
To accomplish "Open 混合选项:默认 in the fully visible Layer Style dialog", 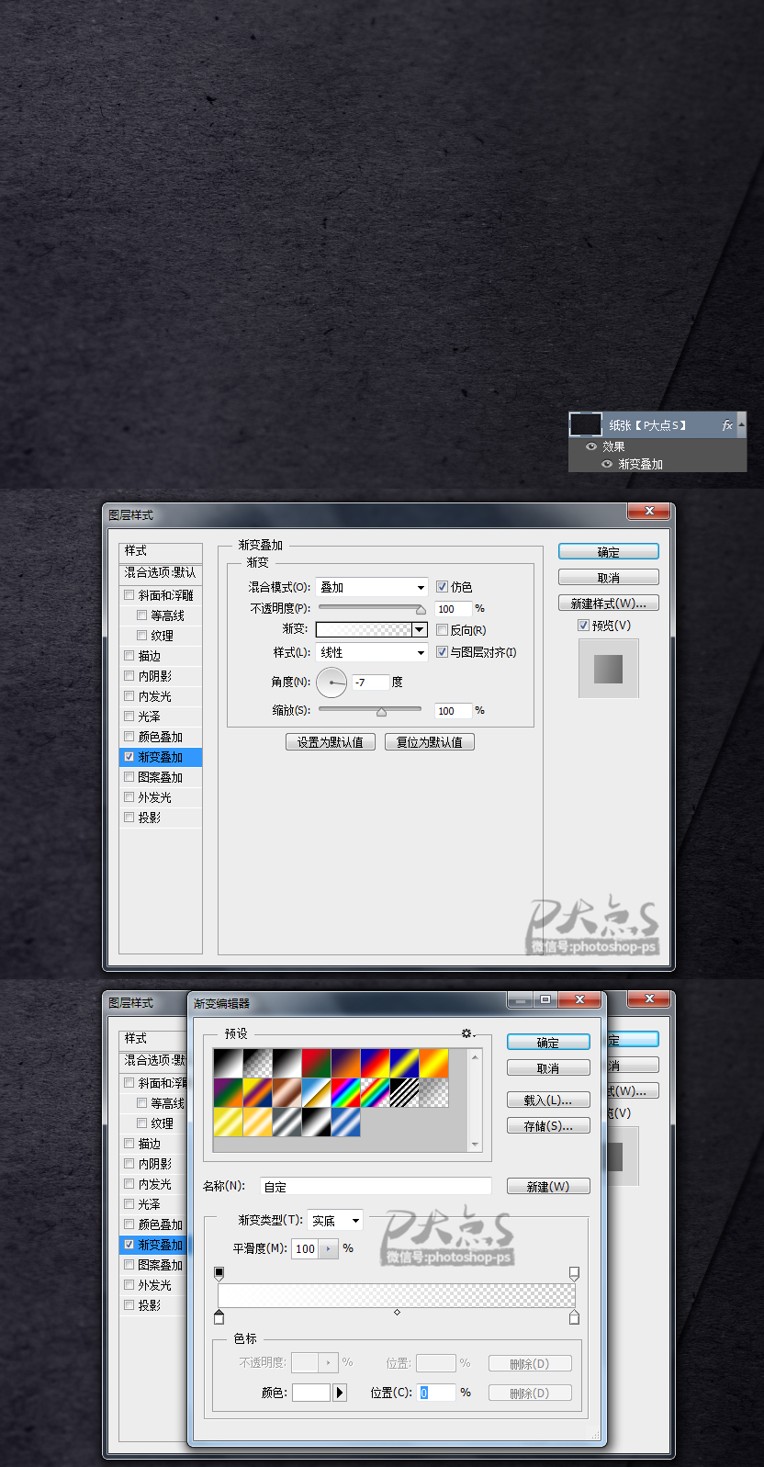I will 161,572.
